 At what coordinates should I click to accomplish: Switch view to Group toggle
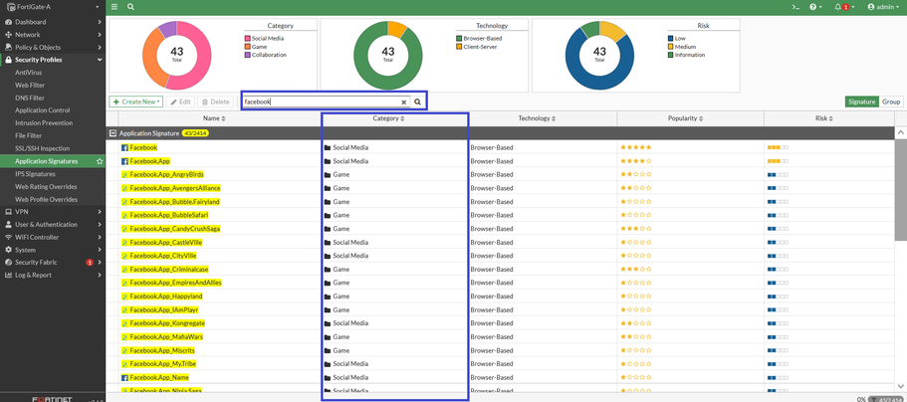[890, 101]
